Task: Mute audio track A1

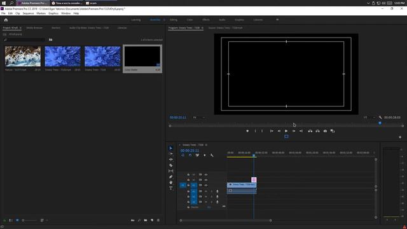Action: (x=206, y=191)
